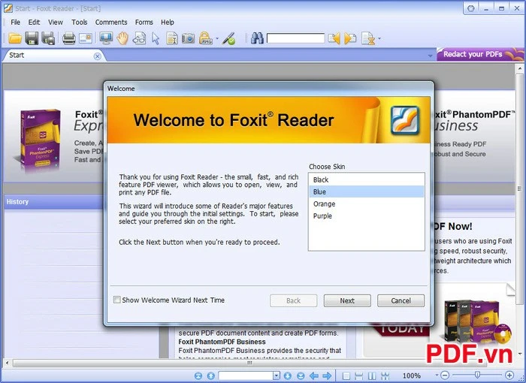This screenshot has width=526, height=383.
Task: Select the Select Text tool icon
Action: pyautogui.click(x=172, y=38)
